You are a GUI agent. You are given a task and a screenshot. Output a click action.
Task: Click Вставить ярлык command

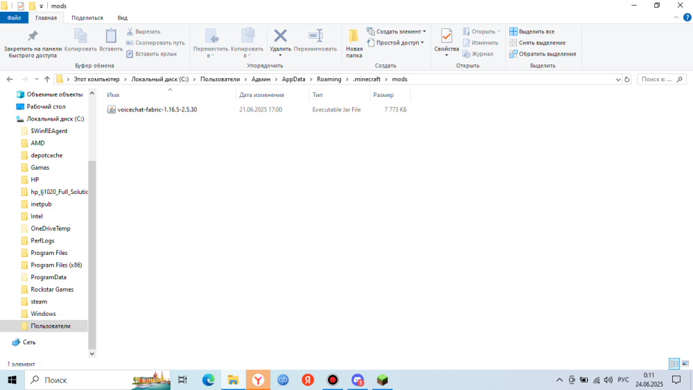tap(152, 54)
